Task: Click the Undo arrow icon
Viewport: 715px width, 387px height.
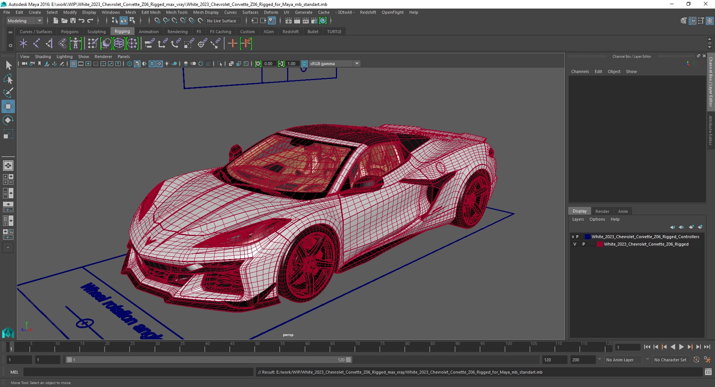Action: coord(82,21)
